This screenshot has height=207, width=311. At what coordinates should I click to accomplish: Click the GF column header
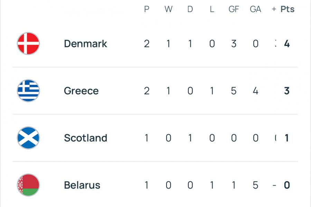234,9
